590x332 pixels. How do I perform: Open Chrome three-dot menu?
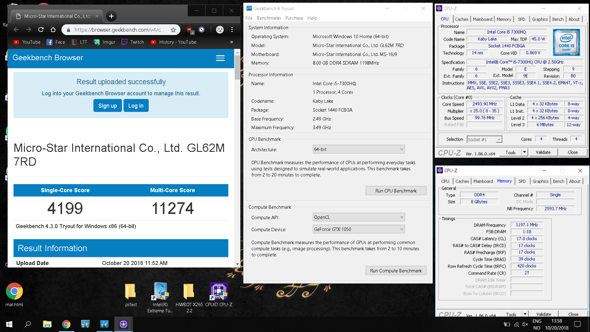pyautogui.click(x=232, y=30)
